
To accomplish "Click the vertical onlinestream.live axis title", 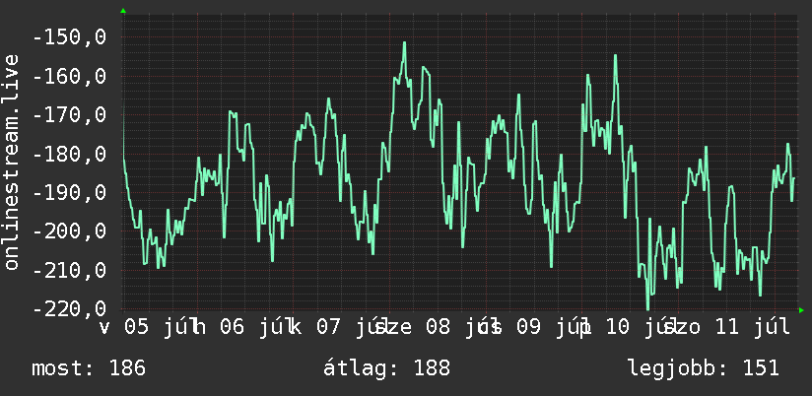I will click(12, 162).
